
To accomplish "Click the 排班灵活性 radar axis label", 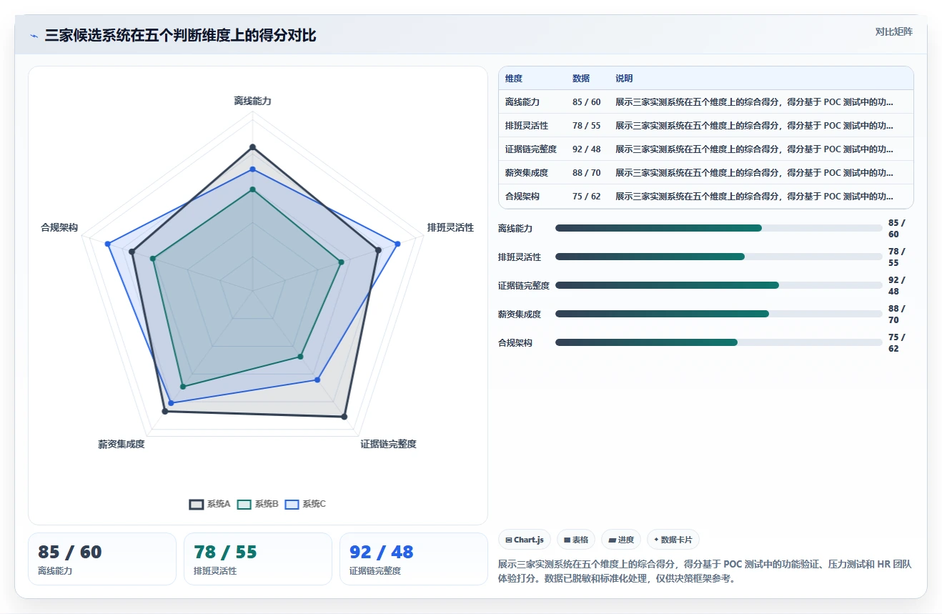I will [x=450, y=228].
